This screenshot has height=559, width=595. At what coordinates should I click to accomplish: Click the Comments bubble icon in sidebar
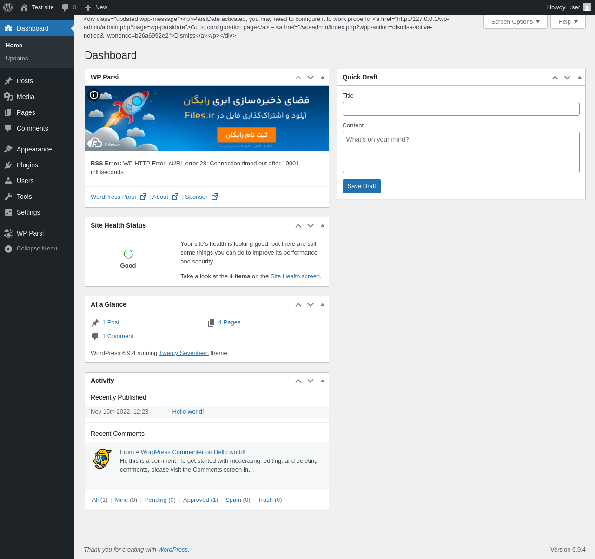pos(8,128)
